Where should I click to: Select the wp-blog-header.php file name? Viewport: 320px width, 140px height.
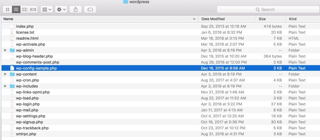click(34, 56)
